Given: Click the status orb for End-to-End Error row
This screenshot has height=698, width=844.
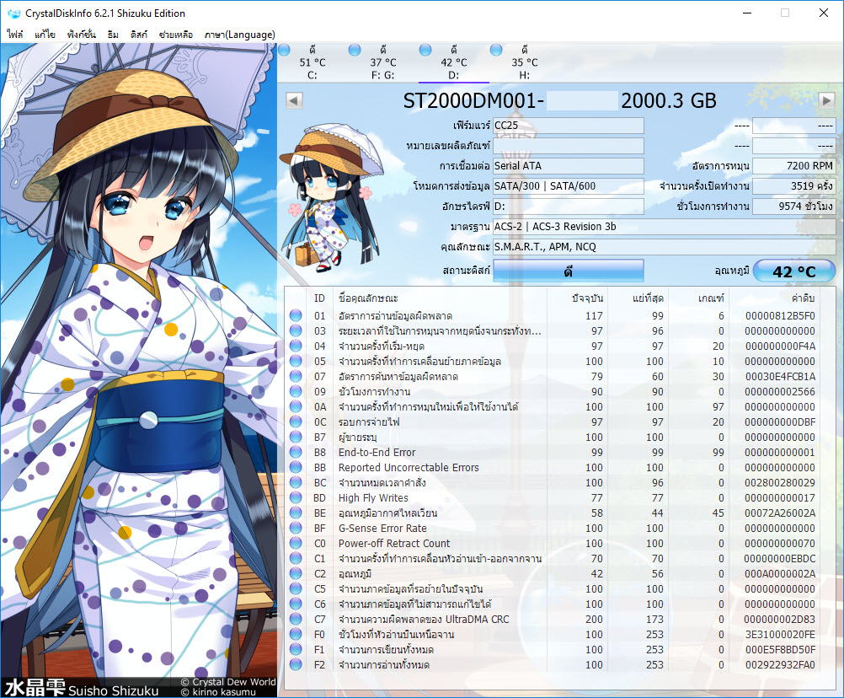Looking at the screenshot, I should (x=296, y=453).
